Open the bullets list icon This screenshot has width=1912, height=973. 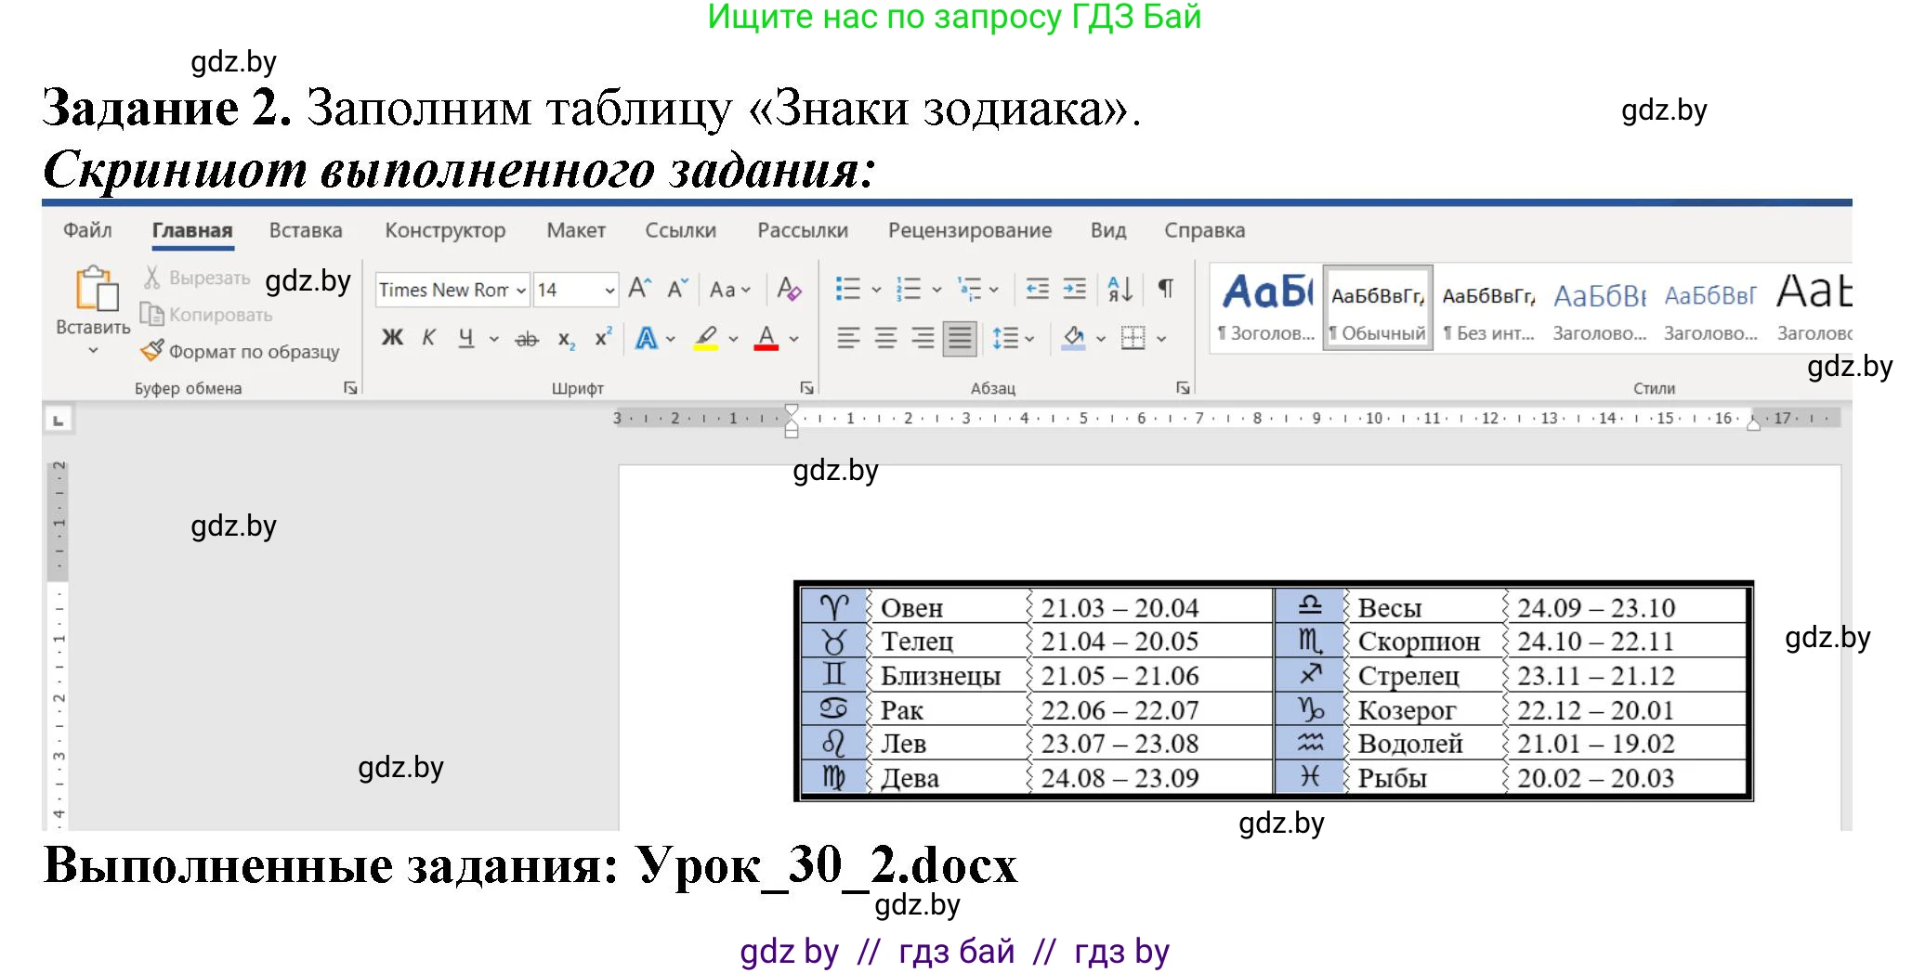pyautogui.click(x=848, y=290)
